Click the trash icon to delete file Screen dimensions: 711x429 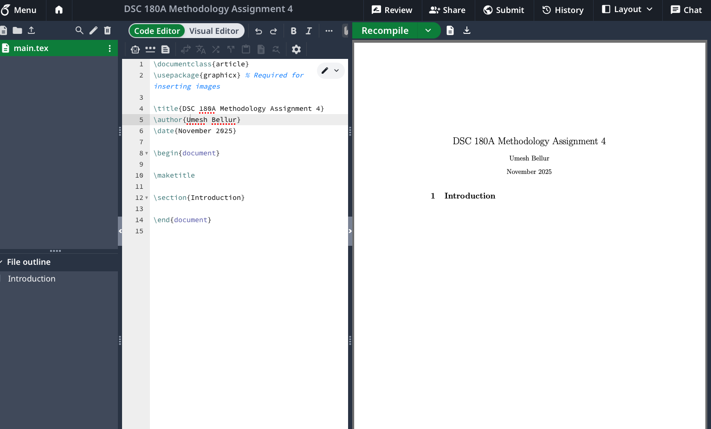[108, 31]
